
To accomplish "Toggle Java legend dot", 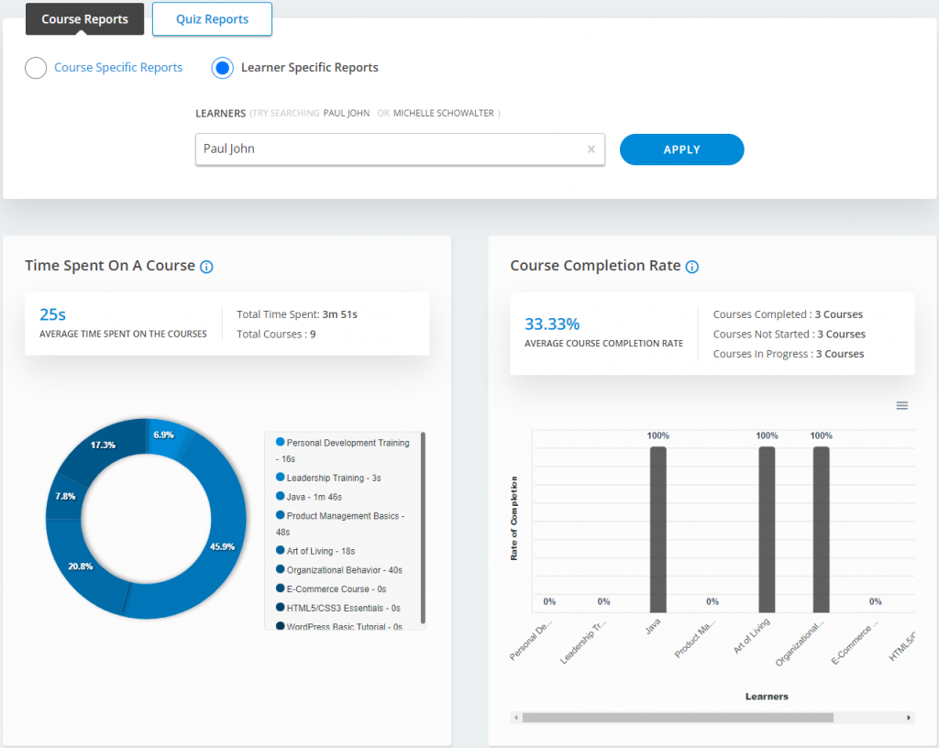I will click(280, 496).
